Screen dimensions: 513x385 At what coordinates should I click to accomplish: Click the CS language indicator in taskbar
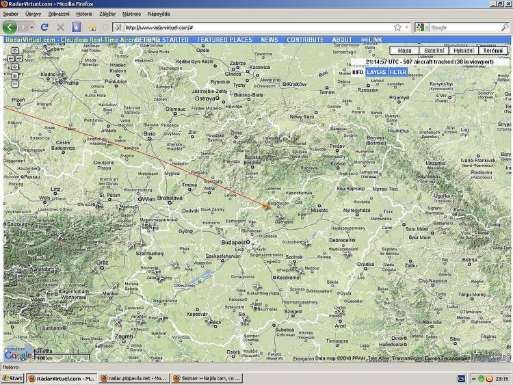coord(461,378)
